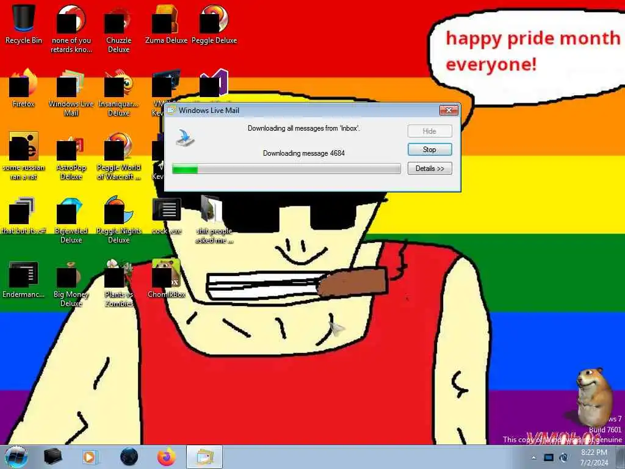This screenshot has width=625, height=469.
Task: Click the 'Downloading message 4684' status text
Action: coord(304,153)
